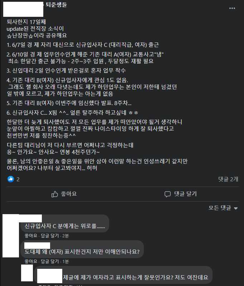
Task: Click the first commenter's avatar
Action: coord(11,236)
